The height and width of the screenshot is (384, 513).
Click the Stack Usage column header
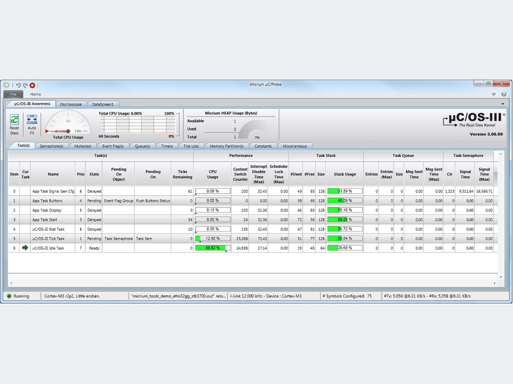pos(345,174)
